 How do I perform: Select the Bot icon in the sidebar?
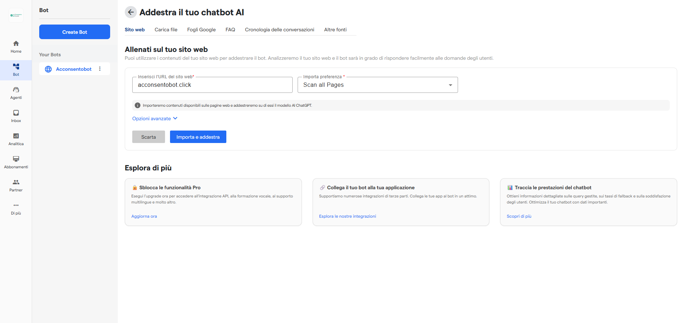16,69
